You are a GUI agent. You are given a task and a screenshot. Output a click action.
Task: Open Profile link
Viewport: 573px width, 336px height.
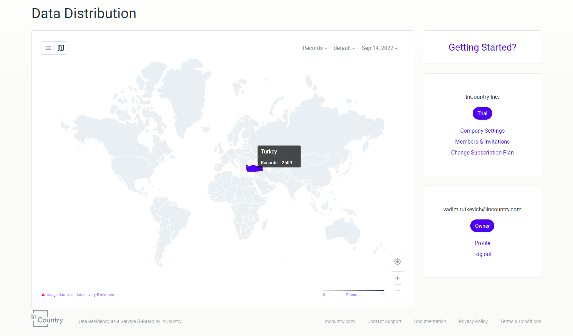point(482,243)
